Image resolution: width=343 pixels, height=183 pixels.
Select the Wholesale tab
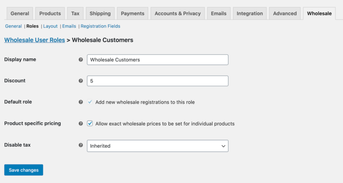[319, 13]
